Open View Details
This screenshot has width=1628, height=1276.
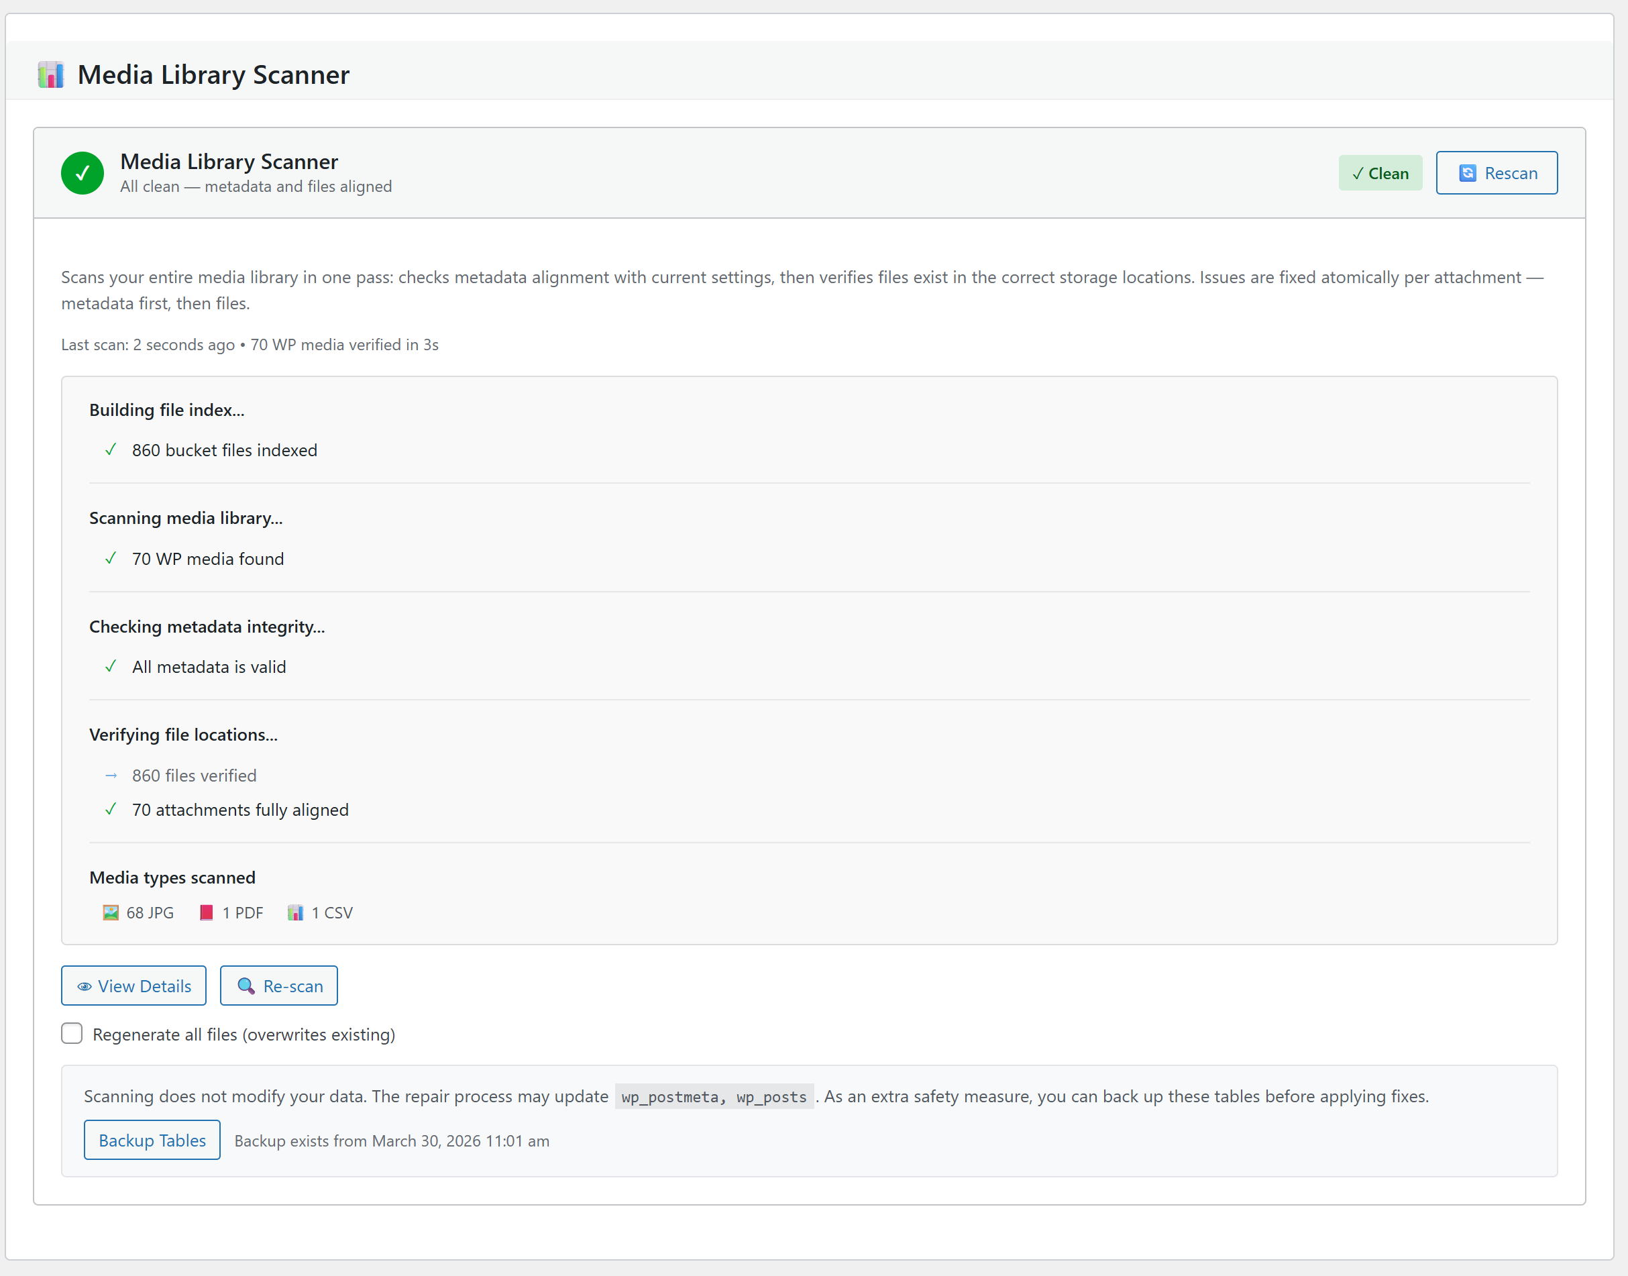click(x=133, y=986)
